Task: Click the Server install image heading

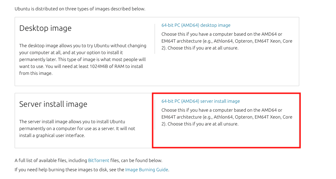Action: (x=53, y=104)
